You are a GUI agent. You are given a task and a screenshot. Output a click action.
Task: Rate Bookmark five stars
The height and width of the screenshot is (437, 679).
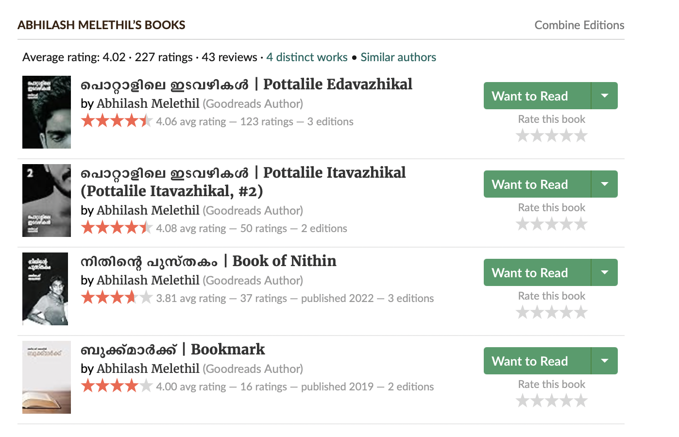(581, 401)
